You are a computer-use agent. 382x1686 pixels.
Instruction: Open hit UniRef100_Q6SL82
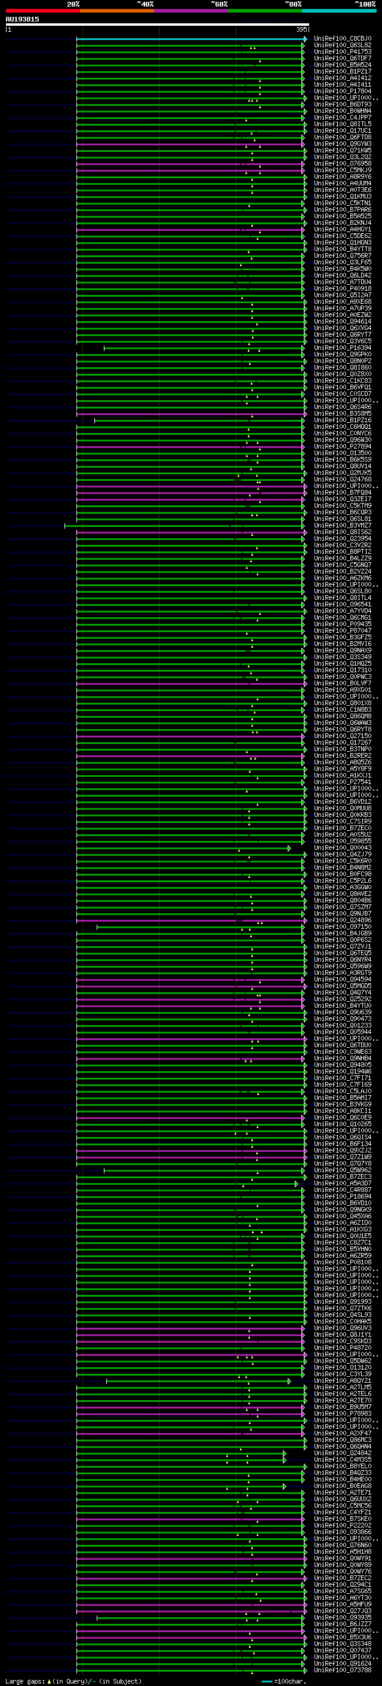coord(342,45)
